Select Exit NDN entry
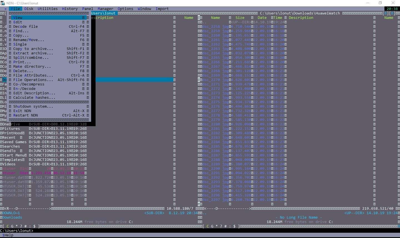 click(49, 111)
